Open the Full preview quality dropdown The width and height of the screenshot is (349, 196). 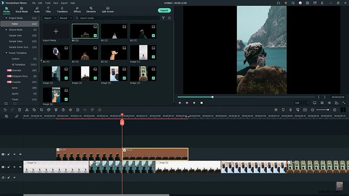click(302, 103)
